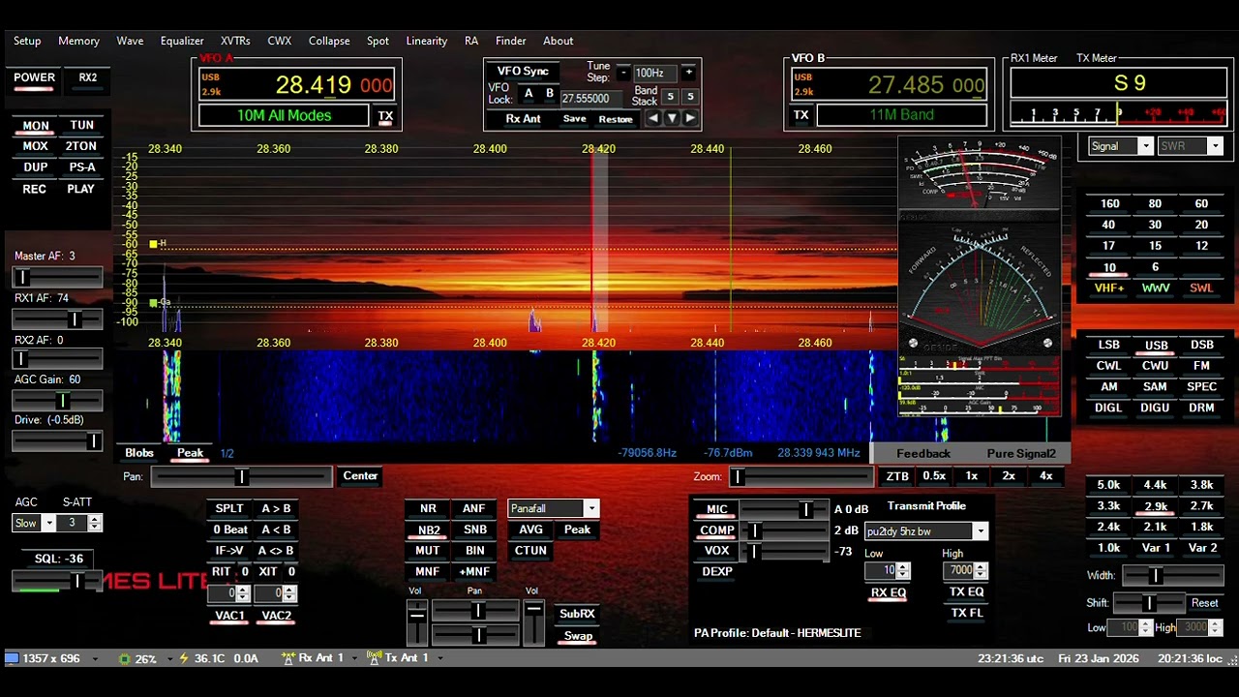
Task: Click the Tx Ant 1 antenna icon
Action: [375, 658]
